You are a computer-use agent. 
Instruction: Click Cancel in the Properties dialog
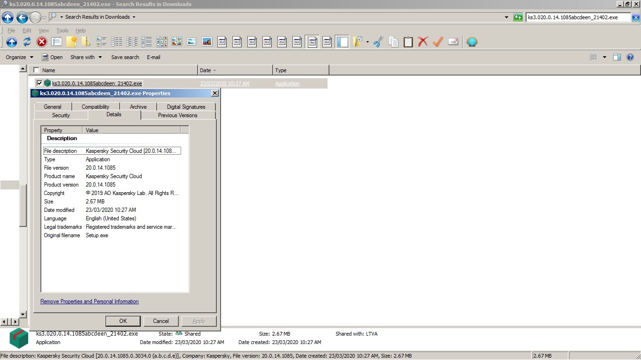pyautogui.click(x=161, y=321)
